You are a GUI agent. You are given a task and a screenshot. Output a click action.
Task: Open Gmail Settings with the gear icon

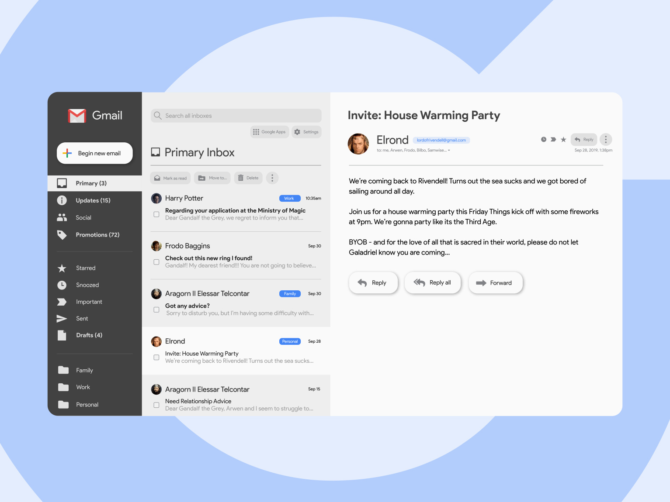point(306,131)
